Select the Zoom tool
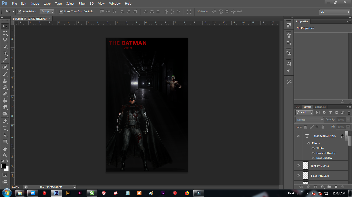The width and height of the screenshot is (352, 197). (x=5, y=155)
